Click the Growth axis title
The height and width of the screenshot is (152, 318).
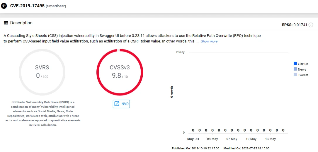tap(172, 92)
